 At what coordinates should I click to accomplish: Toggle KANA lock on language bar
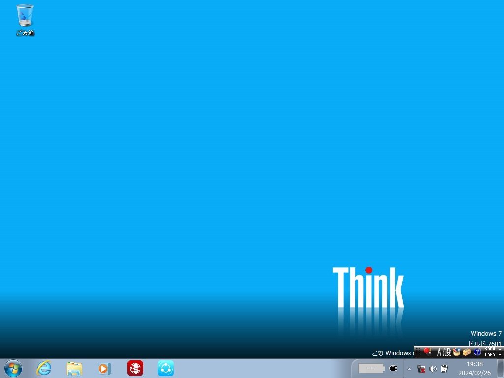(x=490, y=354)
